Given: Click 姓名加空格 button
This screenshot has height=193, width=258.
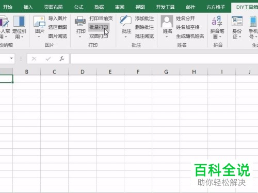Looking at the screenshot, I should pyautogui.click(x=188, y=27).
